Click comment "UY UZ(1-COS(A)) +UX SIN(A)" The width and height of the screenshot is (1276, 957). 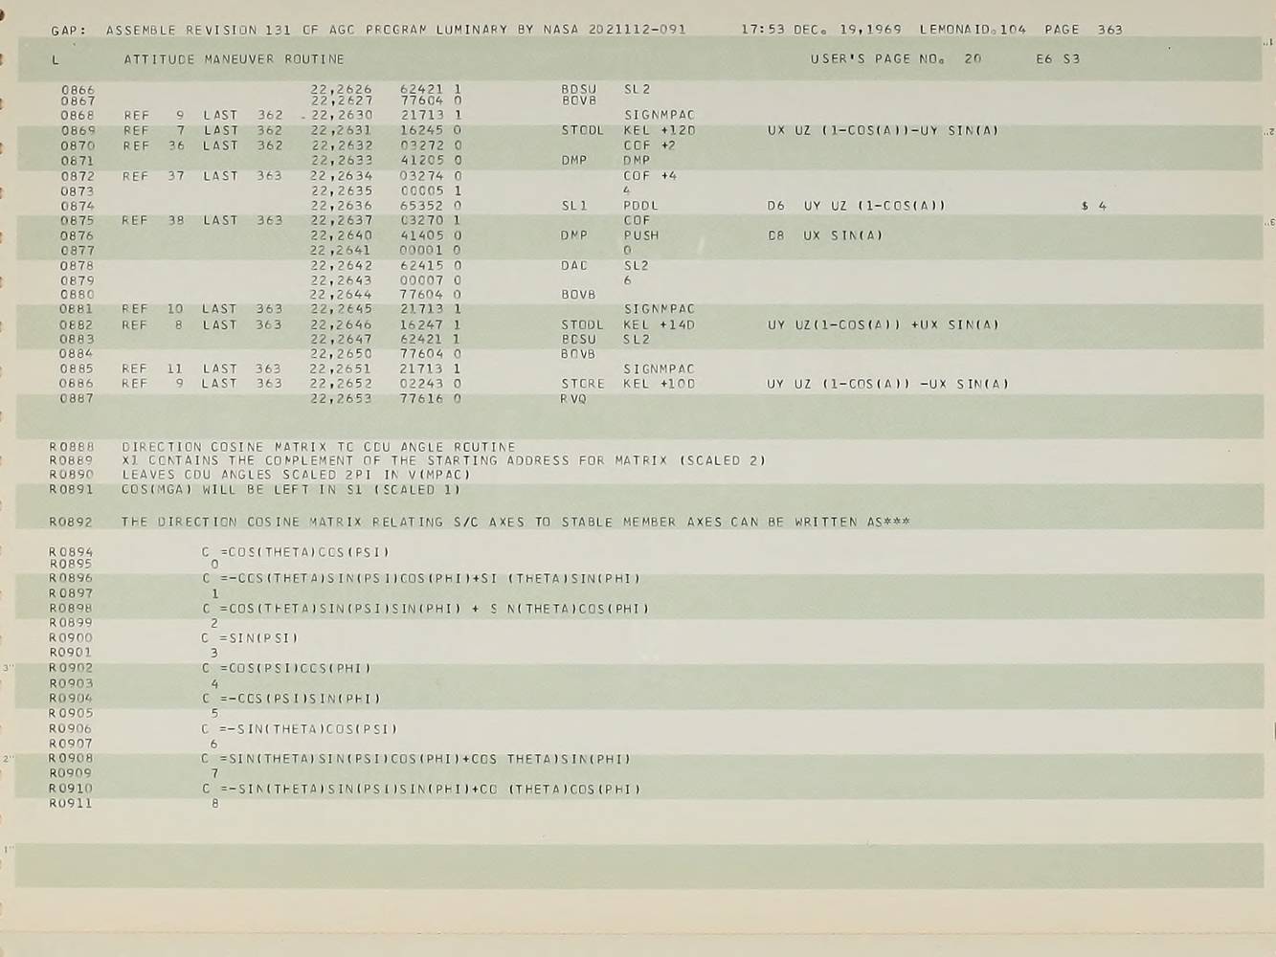point(883,324)
